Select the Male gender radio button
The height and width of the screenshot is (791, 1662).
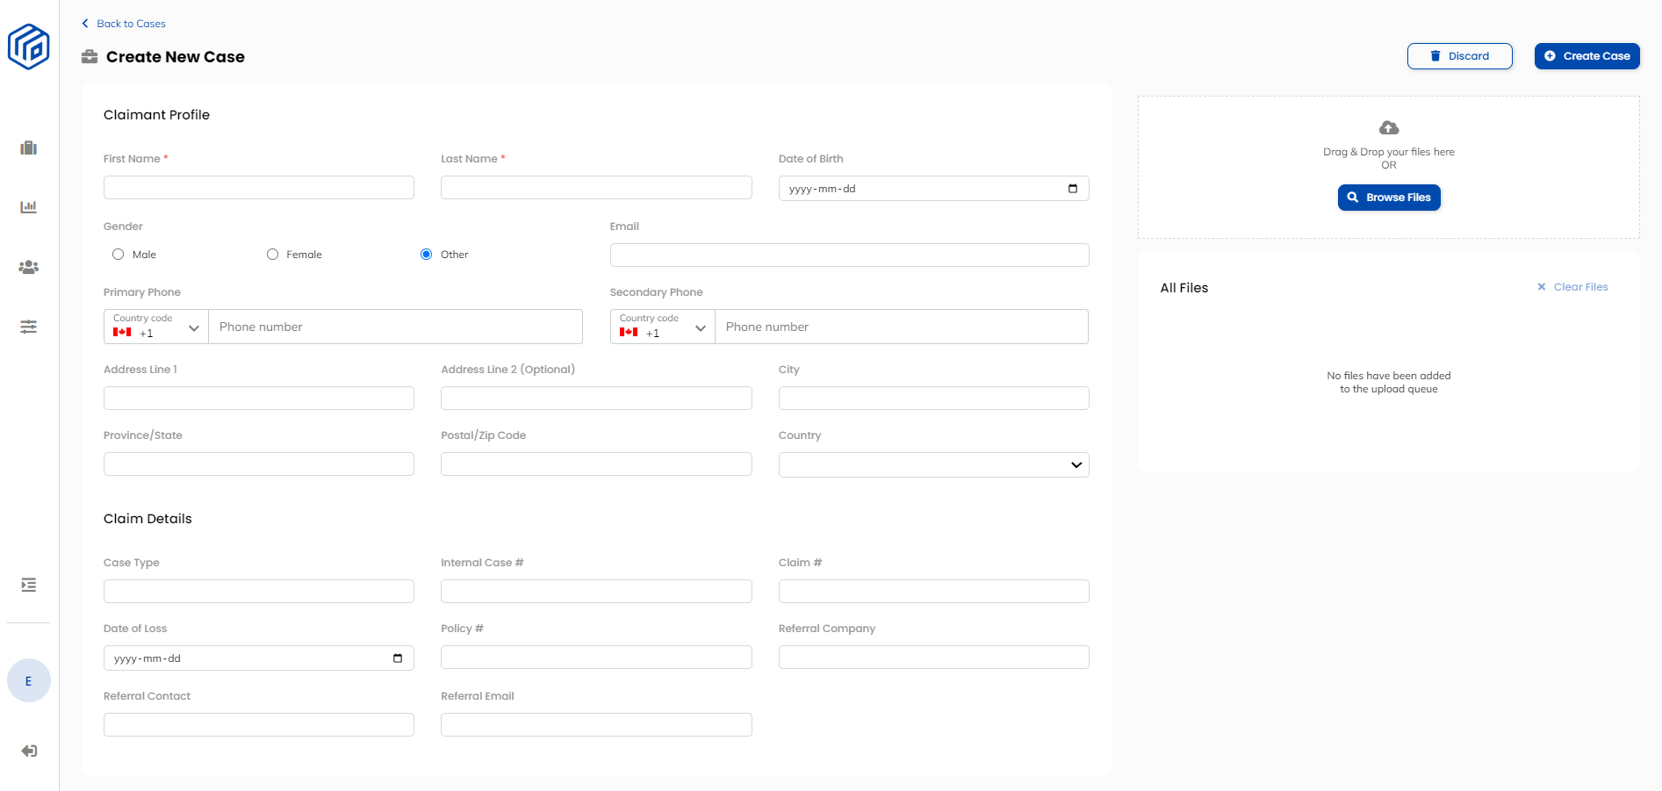119,255
